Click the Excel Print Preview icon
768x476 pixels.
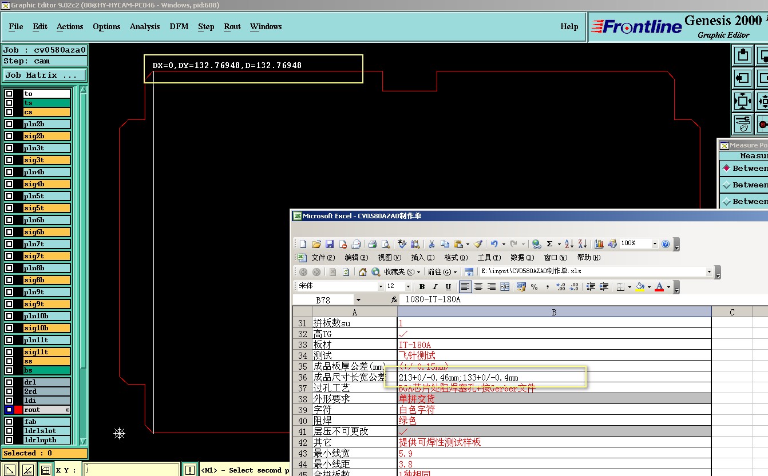[x=385, y=244]
